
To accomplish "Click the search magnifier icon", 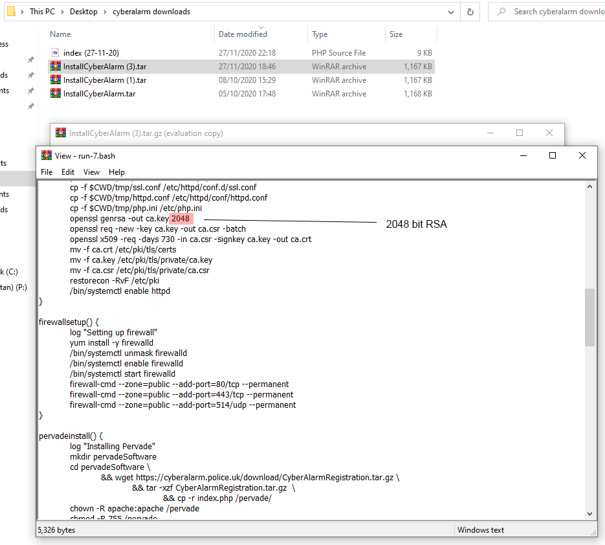I will point(501,12).
